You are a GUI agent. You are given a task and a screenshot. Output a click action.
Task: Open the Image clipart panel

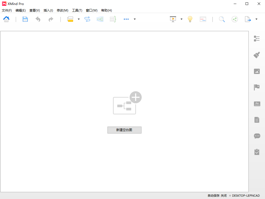point(257,71)
